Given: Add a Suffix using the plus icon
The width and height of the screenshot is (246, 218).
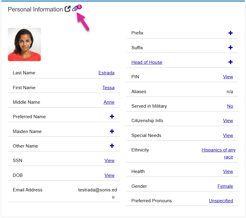Looking at the screenshot, I should pyautogui.click(x=230, y=47).
